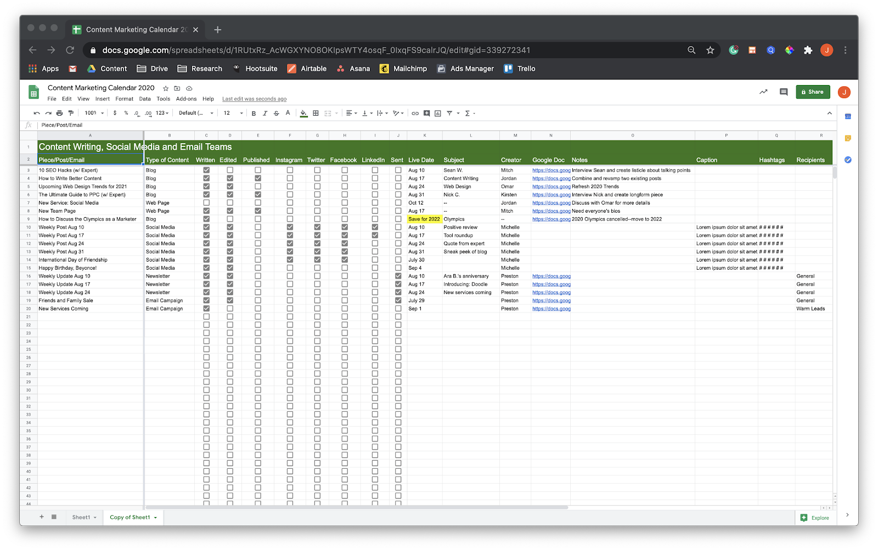Open the fill color picker
878x550 pixels.
coord(303,114)
